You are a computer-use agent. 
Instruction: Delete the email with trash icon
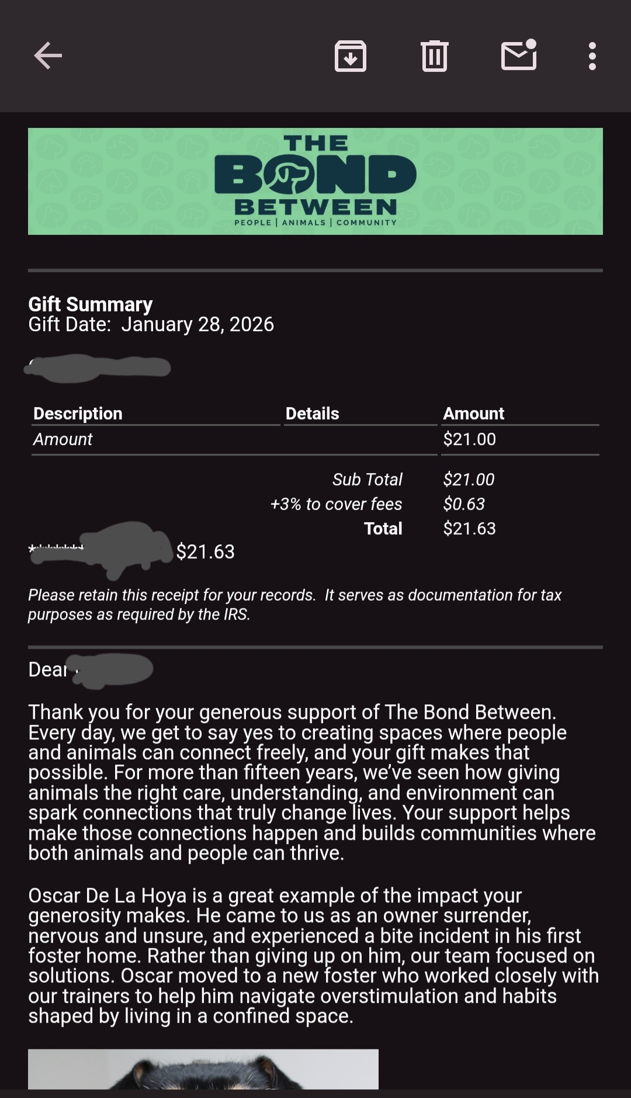click(434, 56)
